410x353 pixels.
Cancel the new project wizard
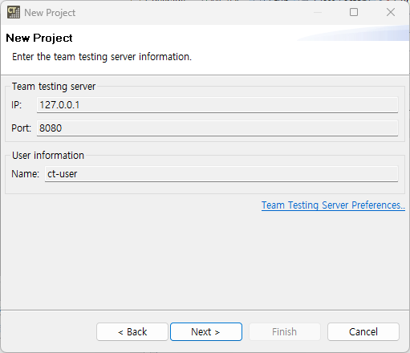(363, 332)
